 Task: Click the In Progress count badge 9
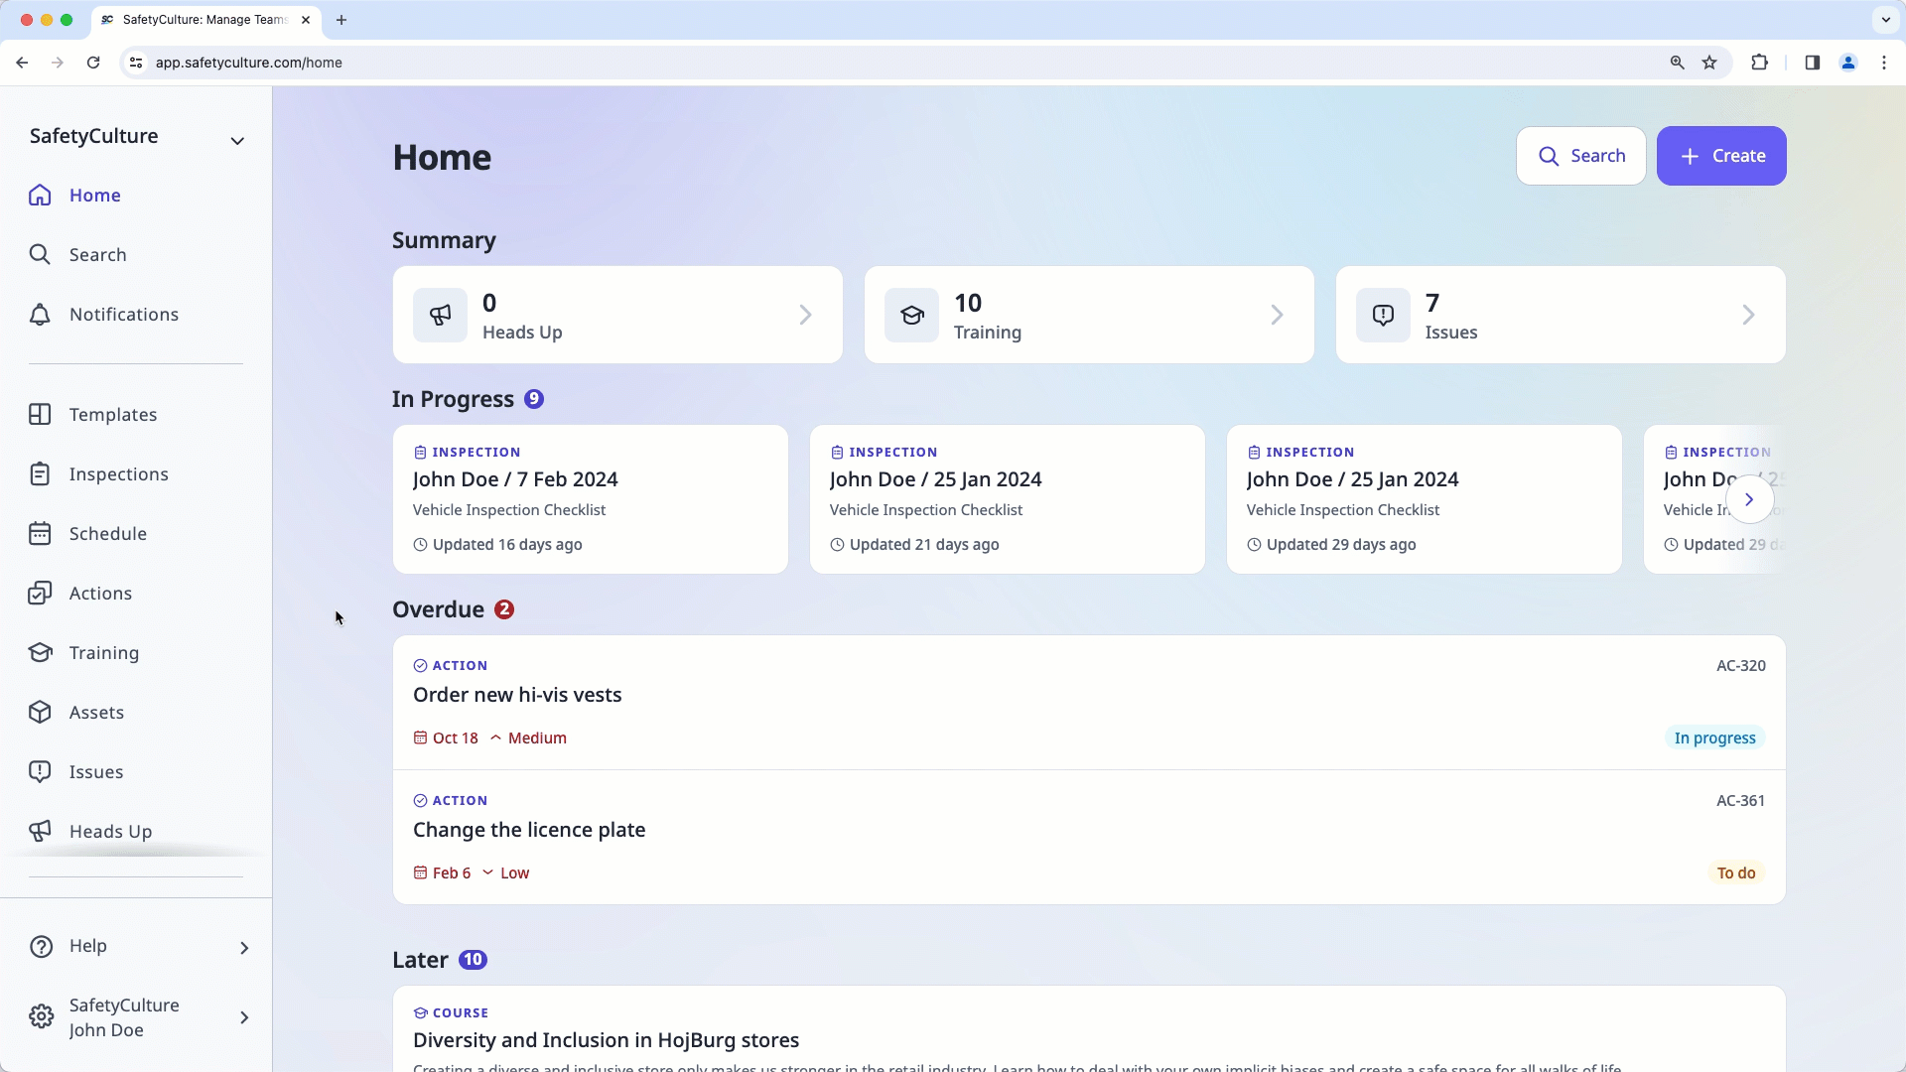pos(534,399)
